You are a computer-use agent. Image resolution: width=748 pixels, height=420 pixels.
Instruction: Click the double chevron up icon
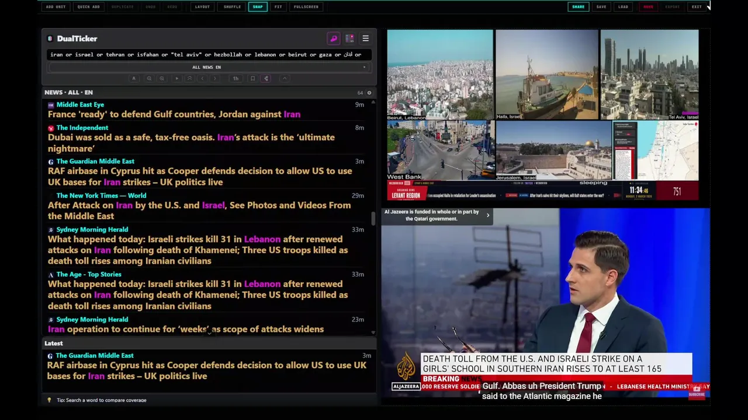click(189, 78)
